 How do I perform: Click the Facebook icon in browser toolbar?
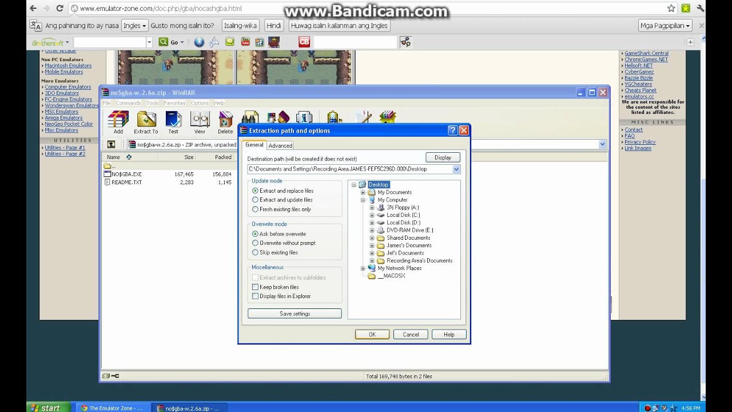point(260,42)
